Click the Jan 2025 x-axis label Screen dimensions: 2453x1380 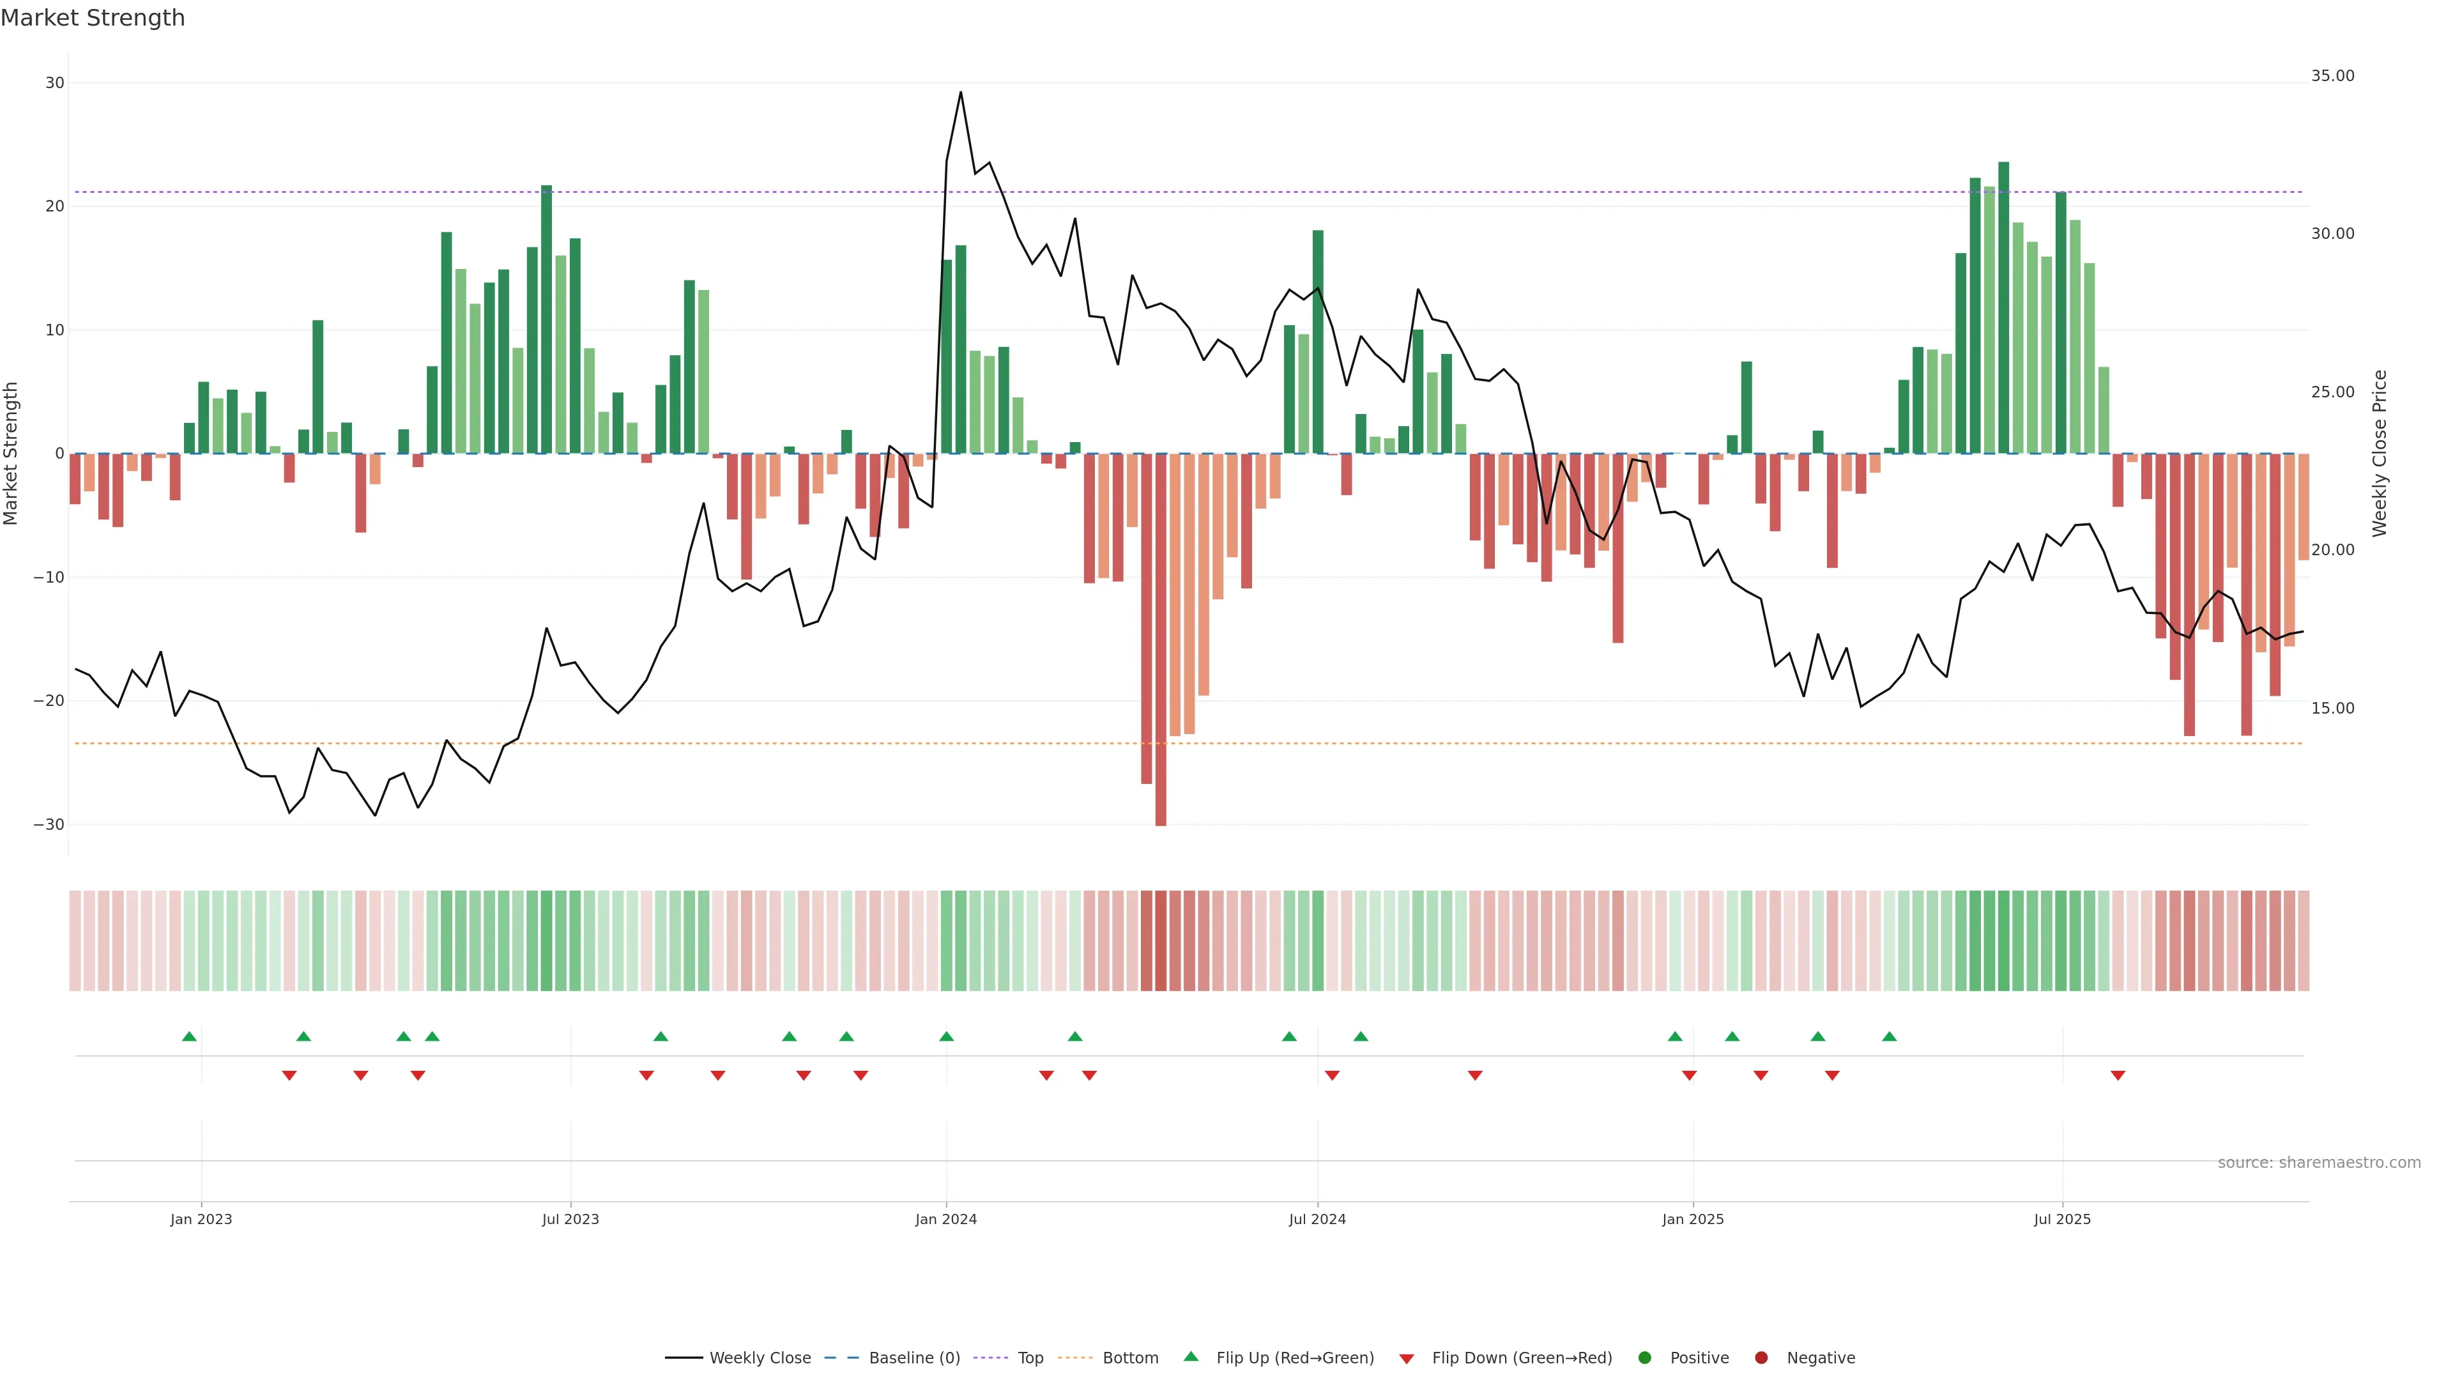pos(1692,1219)
